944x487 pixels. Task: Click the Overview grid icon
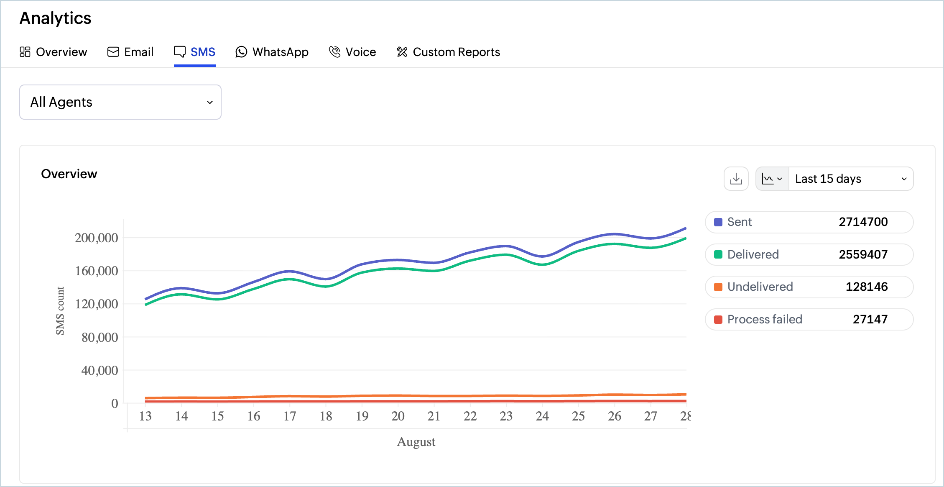point(25,52)
